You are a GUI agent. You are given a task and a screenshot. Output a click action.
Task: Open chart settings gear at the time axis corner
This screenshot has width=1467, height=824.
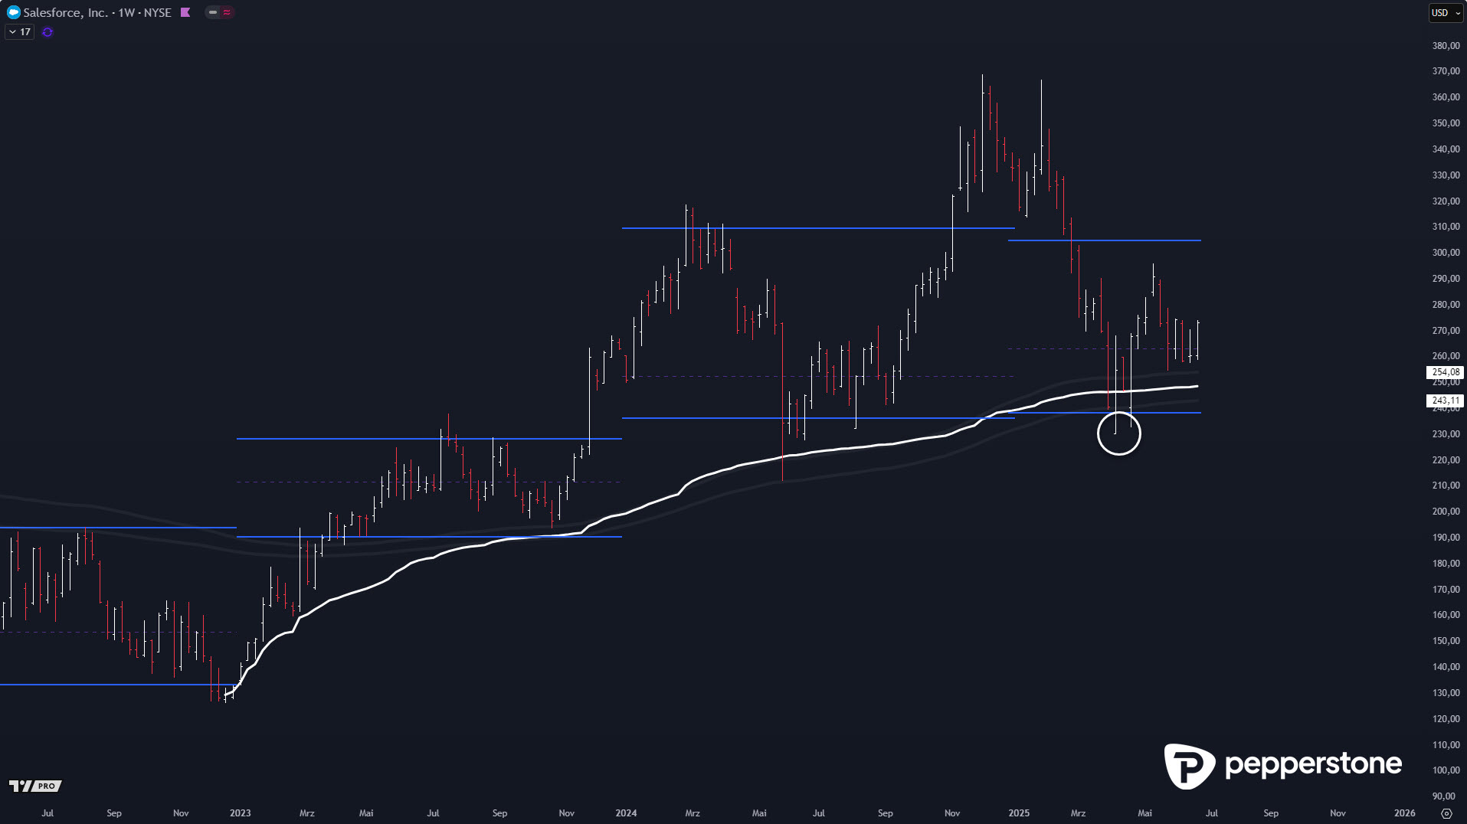point(1446,813)
